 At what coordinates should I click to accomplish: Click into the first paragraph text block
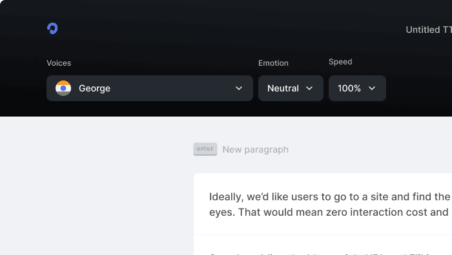(x=323, y=204)
